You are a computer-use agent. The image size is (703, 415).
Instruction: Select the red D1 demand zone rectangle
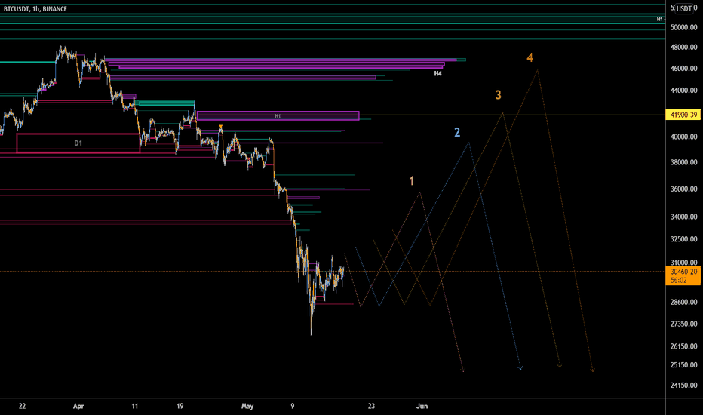tap(78, 143)
